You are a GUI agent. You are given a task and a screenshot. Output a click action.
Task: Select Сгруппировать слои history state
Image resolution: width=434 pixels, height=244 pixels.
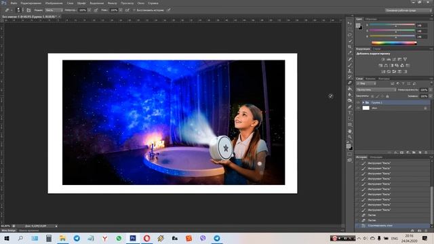click(x=393, y=226)
